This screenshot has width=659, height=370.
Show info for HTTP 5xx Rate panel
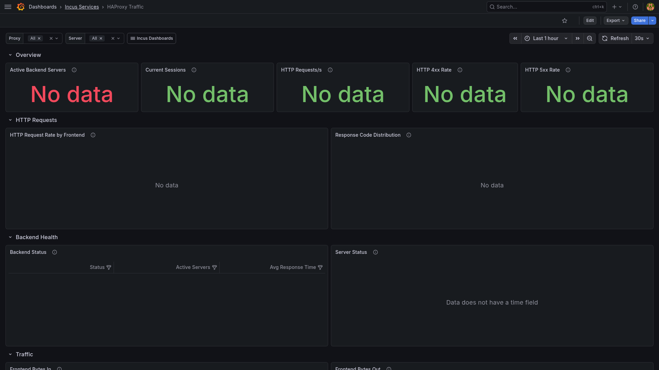coord(568,70)
